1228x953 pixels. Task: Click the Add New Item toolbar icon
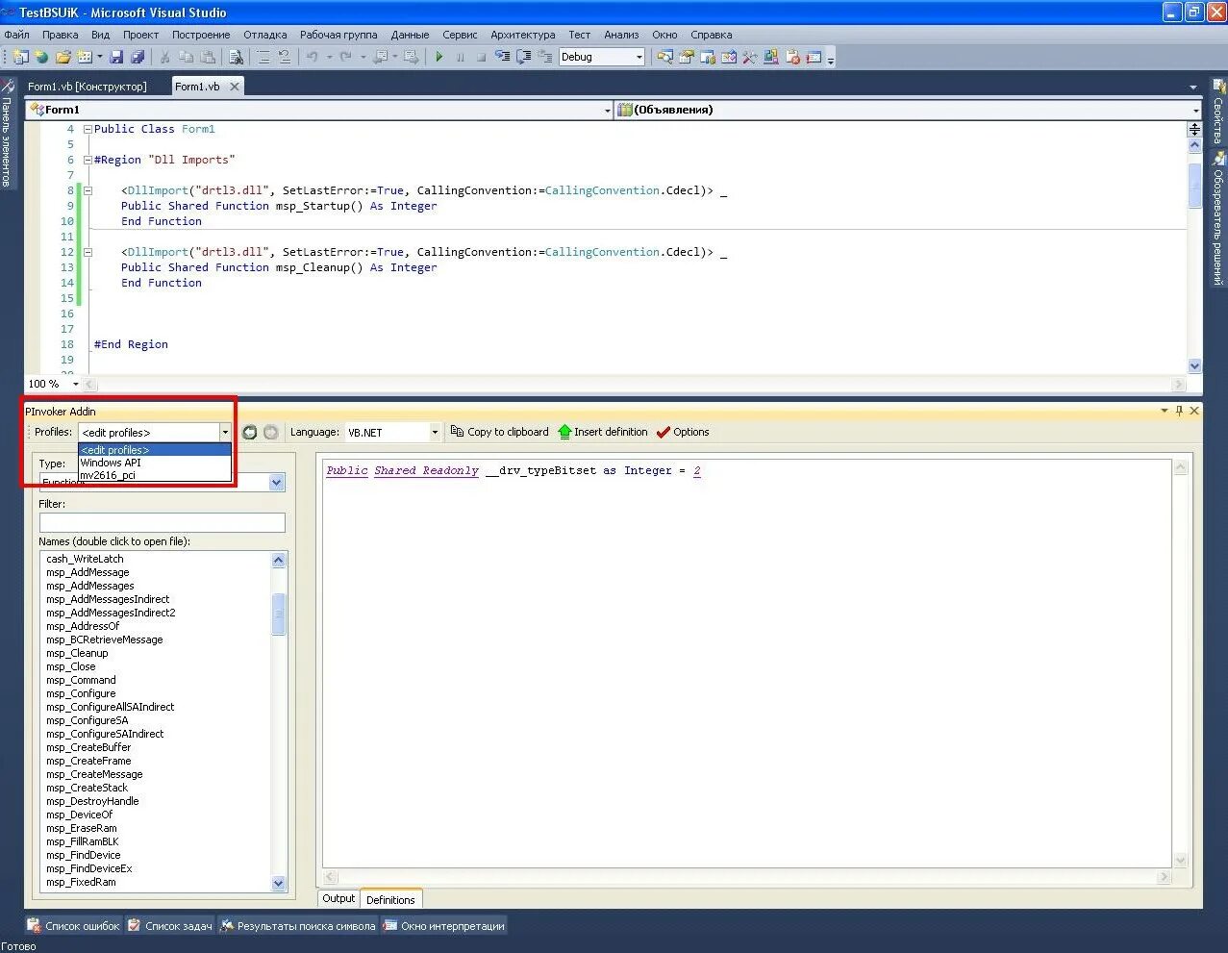(85, 57)
